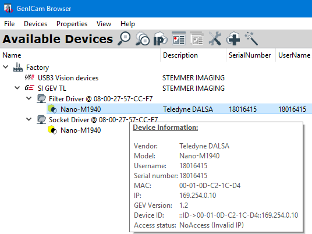This screenshot has height=234, width=312.
Task: Open the IP address settings icon
Action: click(161, 38)
